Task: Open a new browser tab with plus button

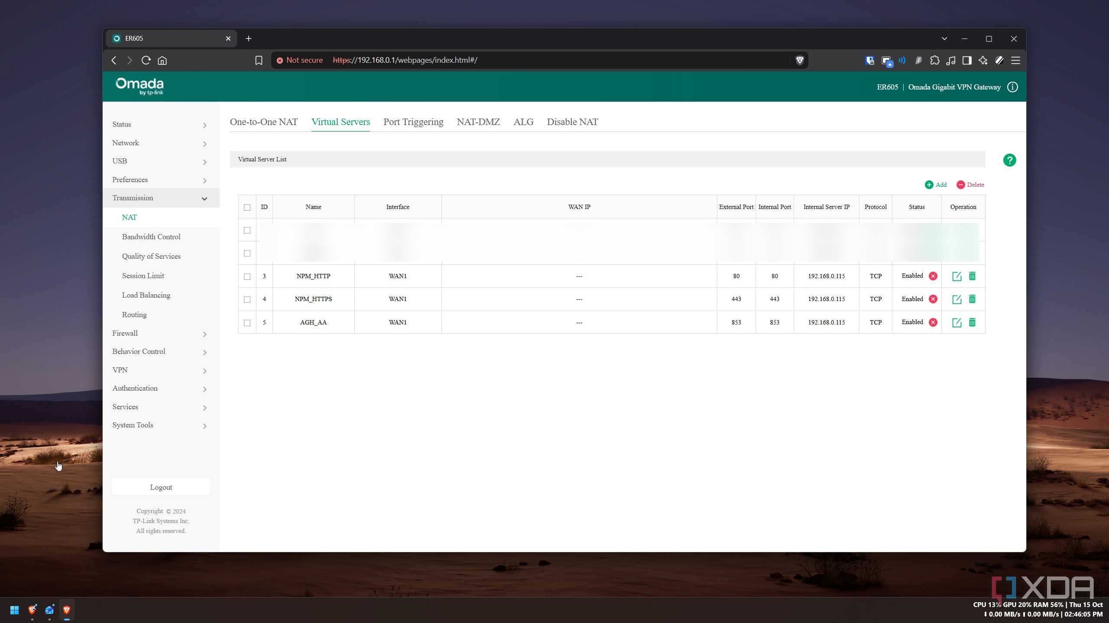Action: pos(249,39)
